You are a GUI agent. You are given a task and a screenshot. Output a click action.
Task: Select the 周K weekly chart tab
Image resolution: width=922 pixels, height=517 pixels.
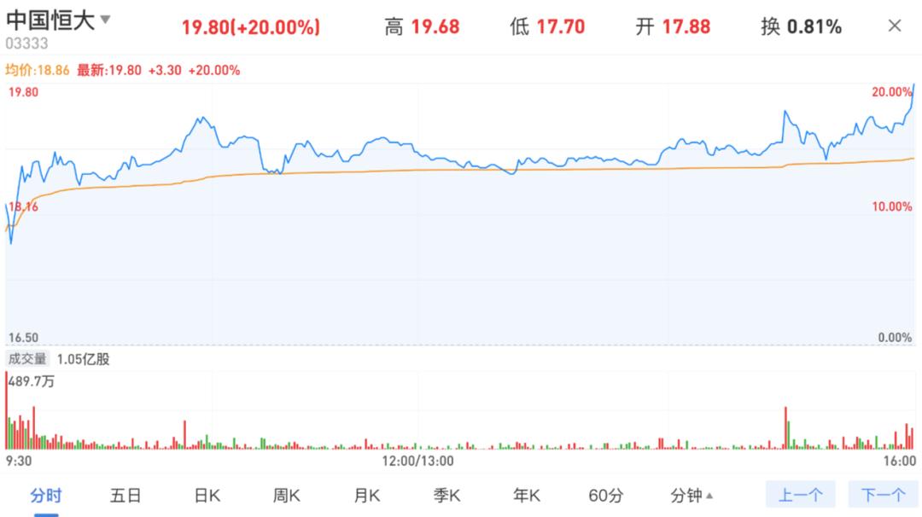click(285, 496)
